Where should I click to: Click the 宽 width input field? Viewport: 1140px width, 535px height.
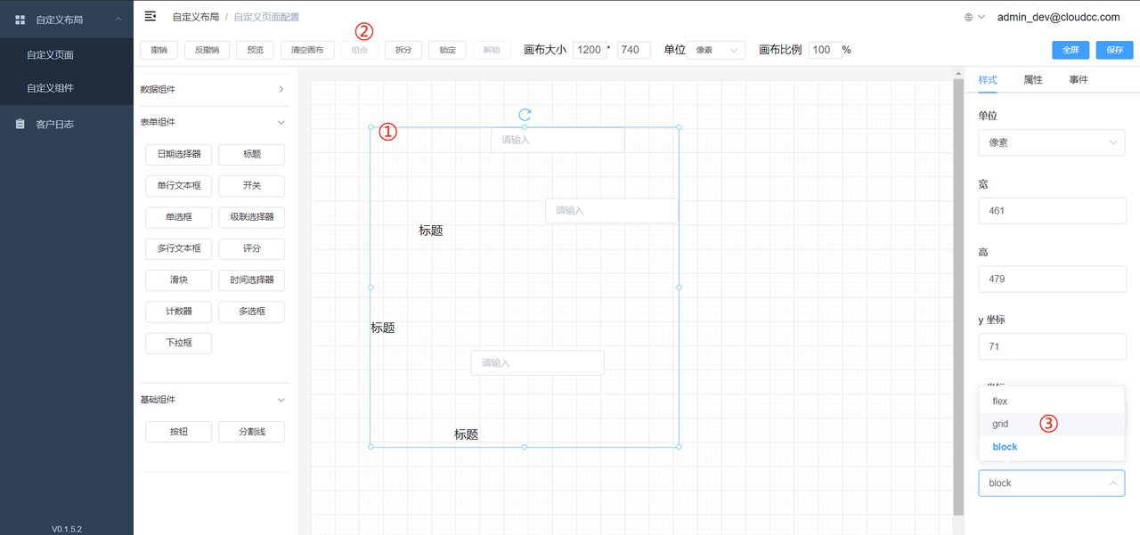coord(1052,211)
